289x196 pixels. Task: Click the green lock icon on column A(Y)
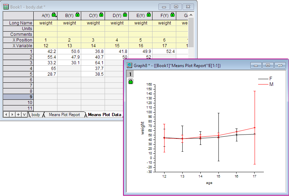tap(54, 15)
